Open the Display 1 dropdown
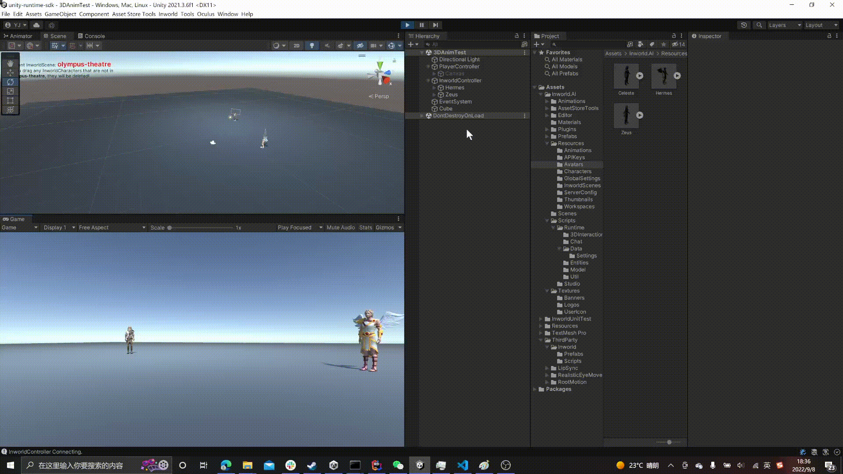The width and height of the screenshot is (843, 474). click(59, 227)
